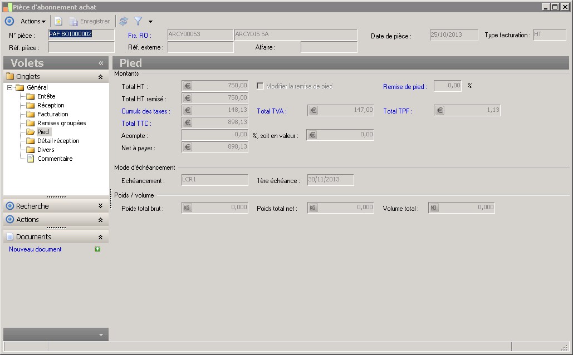Screen dimensions: 573x355
Task: Click the N° pièce input field
Action: (81, 34)
